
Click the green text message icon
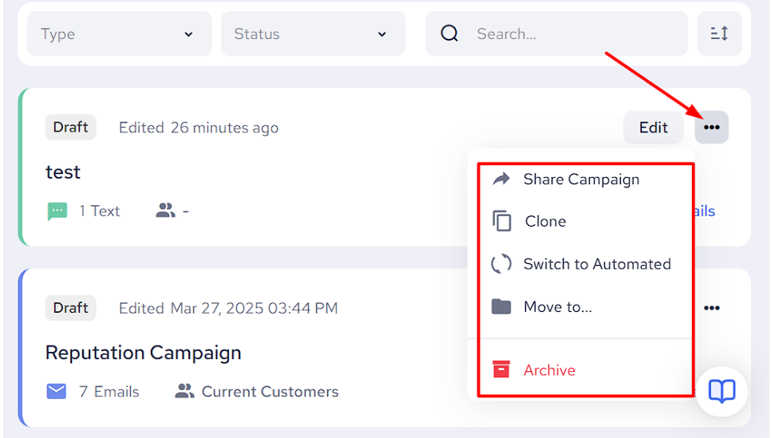pyautogui.click(x=57, y=211)
